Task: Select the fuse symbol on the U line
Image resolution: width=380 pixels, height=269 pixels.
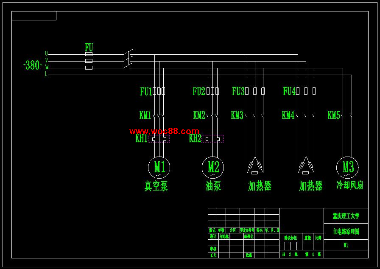Action: (x=89, y=54)
